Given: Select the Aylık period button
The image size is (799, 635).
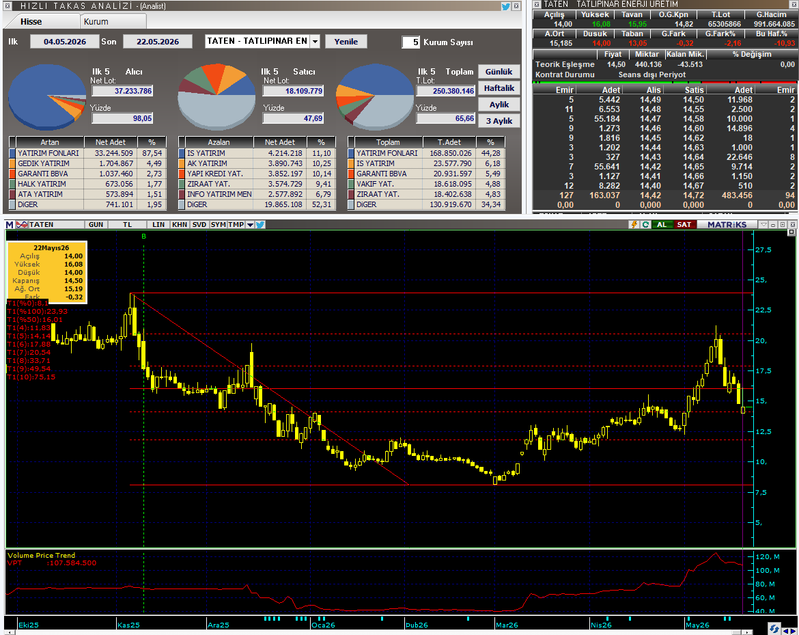Looking at the screenshot, I should pos(499,105).
